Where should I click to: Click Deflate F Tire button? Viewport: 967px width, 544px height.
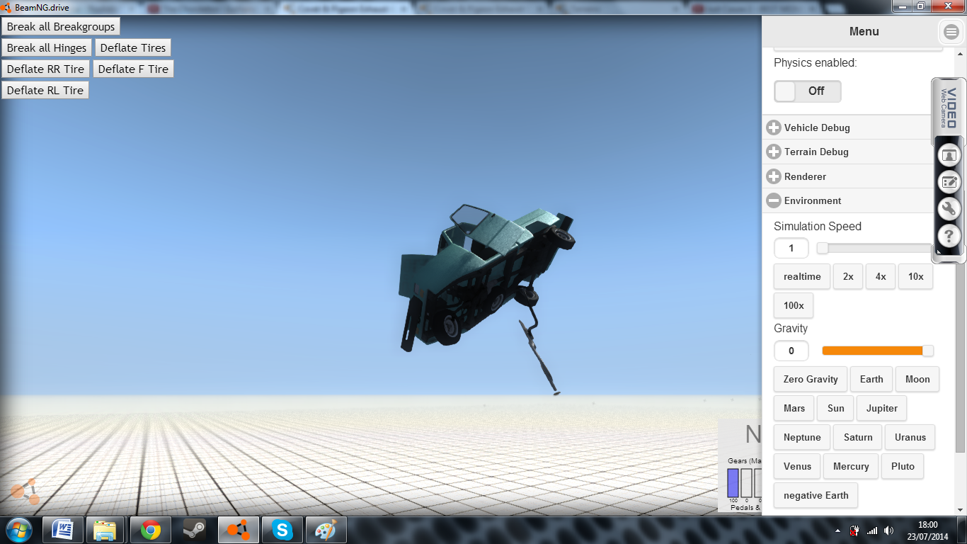[x=133, y=69]
